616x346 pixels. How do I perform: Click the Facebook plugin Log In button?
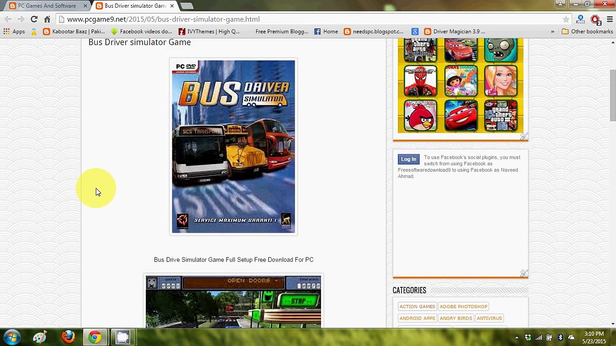pos(409,159)
